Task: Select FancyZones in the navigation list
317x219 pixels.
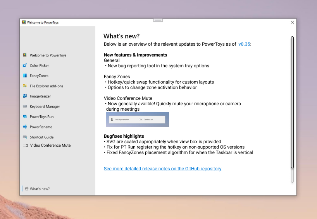Action: [39, 76]
